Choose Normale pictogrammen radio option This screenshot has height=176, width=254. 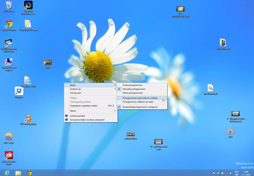tap(142, 89)
